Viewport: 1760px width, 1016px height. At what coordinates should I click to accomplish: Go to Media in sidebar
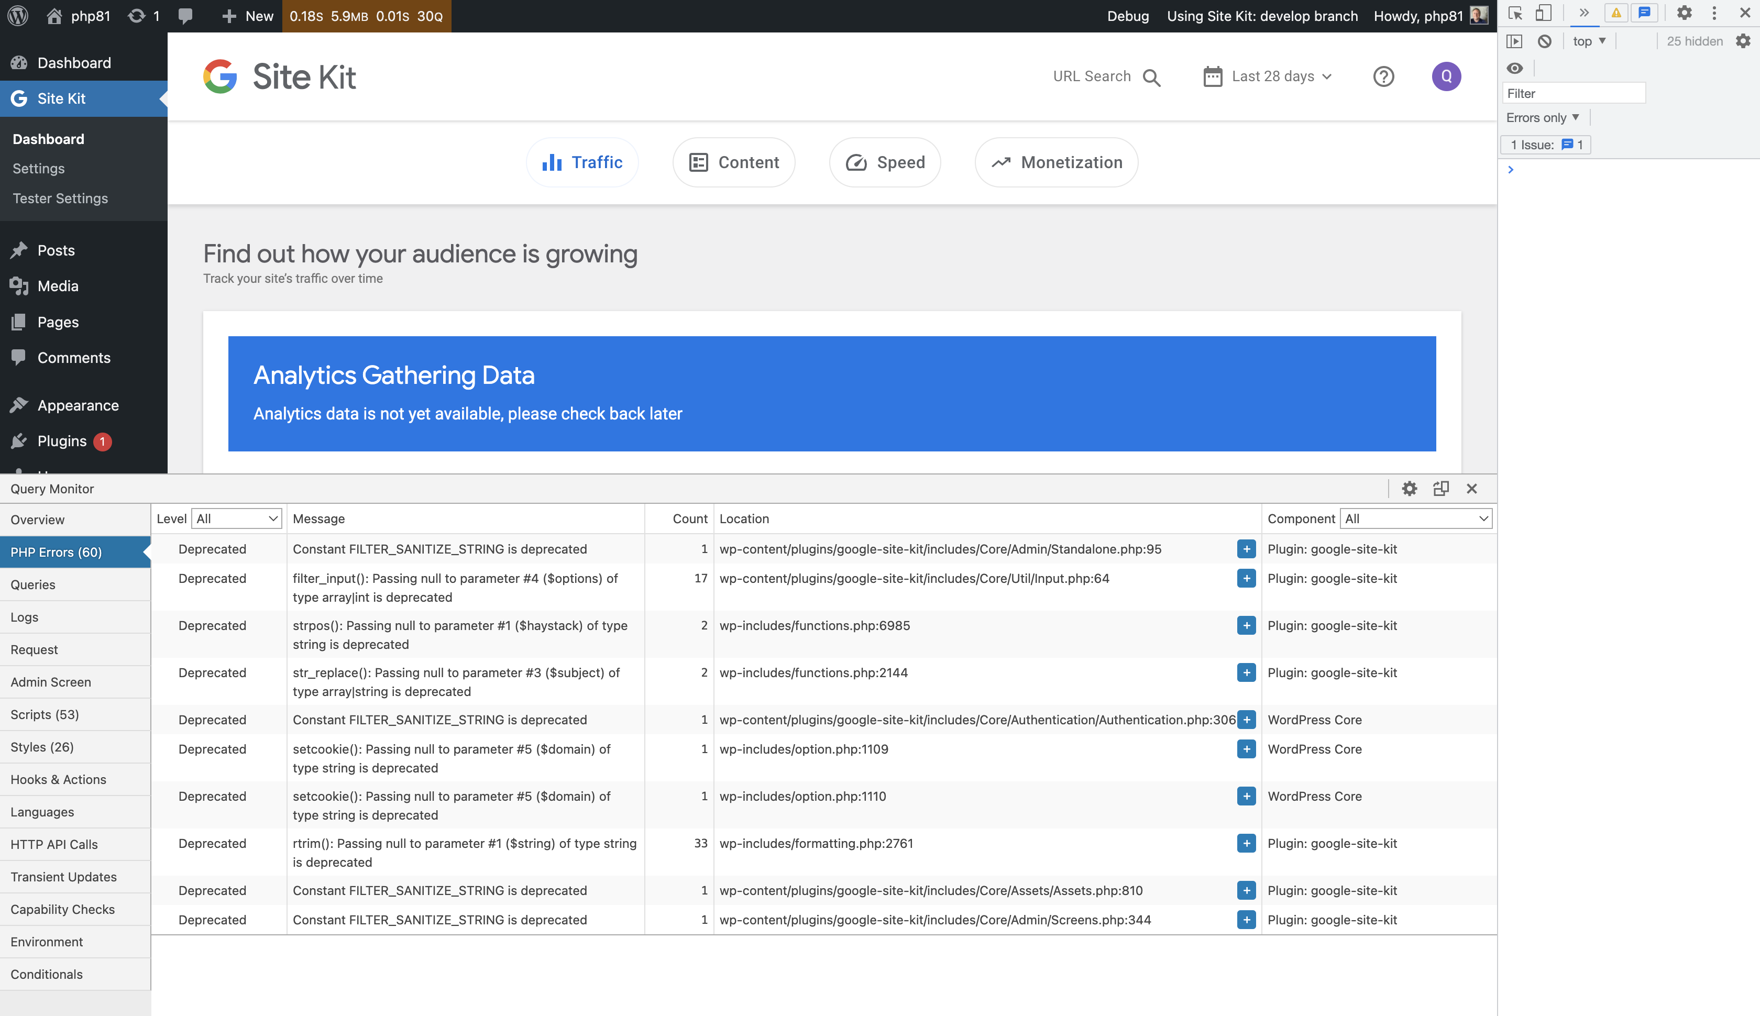click(x=84, y=285)
